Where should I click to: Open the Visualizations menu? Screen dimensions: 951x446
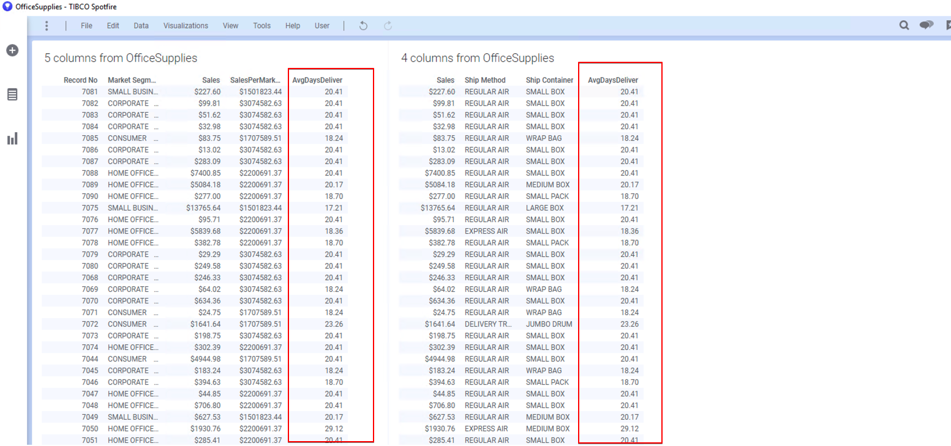coord(186,26)
